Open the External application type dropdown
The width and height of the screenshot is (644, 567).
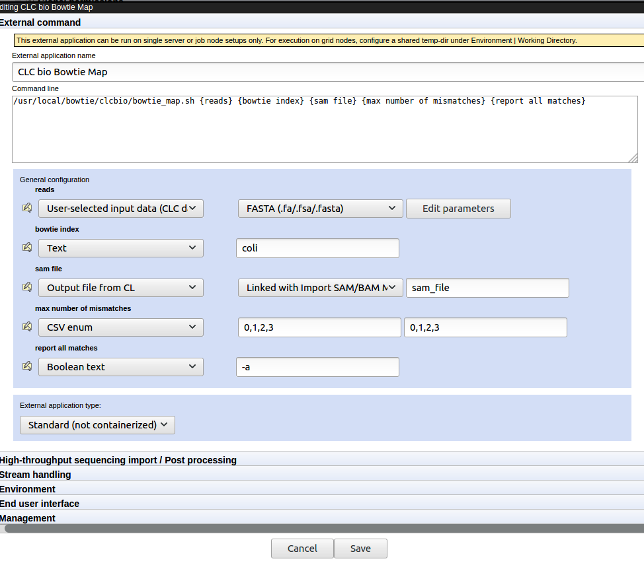(x=97, y=425)
